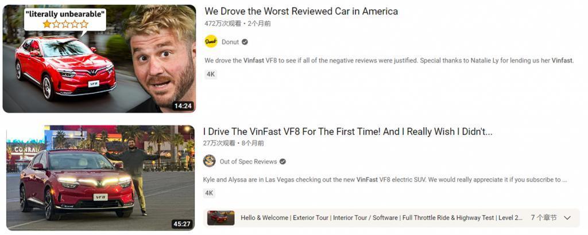Click the 4K badge under the VinFast VF8 video
The height and width of the screenshot is (235, 588).
click(x=209, y=193)
